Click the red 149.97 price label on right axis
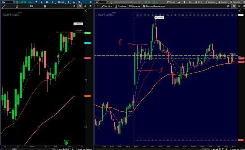Viewport: 245px width, 150px height. (241, 58)
